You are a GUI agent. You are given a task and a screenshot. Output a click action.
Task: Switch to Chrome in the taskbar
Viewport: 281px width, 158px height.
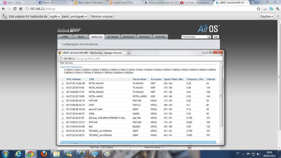coord(31,154)
